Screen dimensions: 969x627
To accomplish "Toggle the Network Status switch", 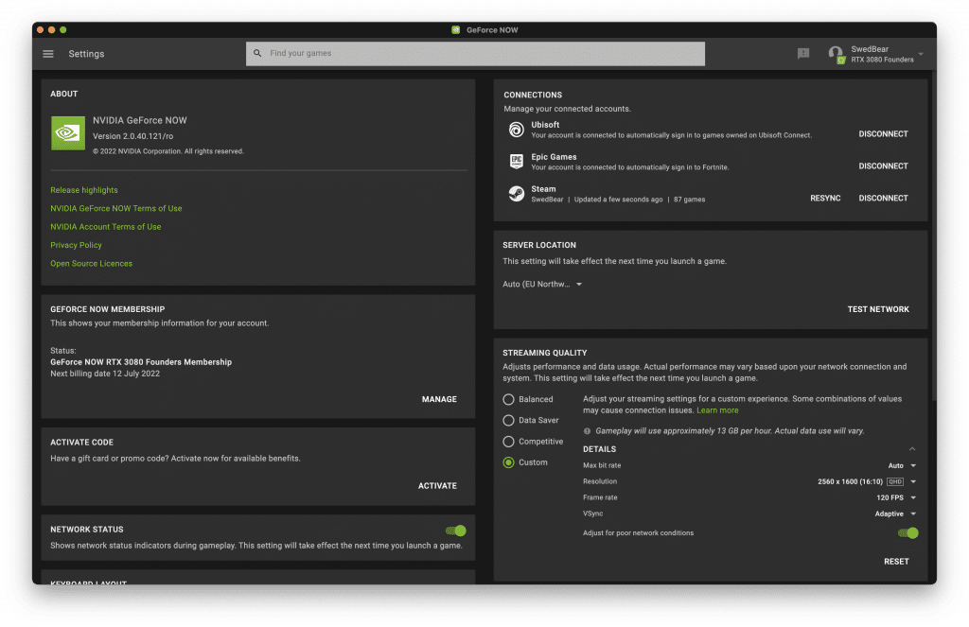I will click(456, 531).
